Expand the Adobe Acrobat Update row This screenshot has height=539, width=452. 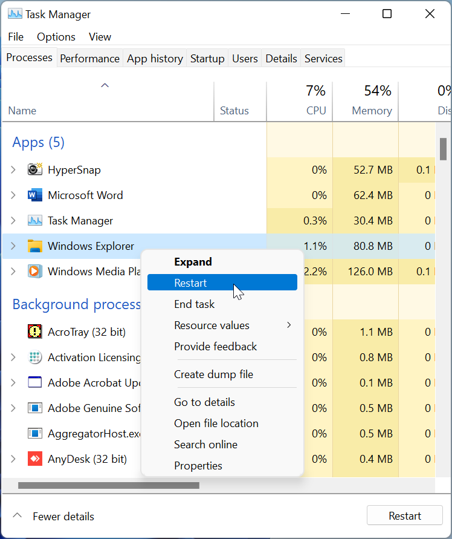pyautogui.click(x=13, y=382)
